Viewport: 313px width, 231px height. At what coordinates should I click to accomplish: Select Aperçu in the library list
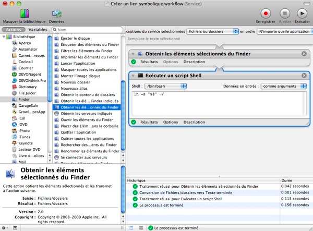[x=25, y=43]
